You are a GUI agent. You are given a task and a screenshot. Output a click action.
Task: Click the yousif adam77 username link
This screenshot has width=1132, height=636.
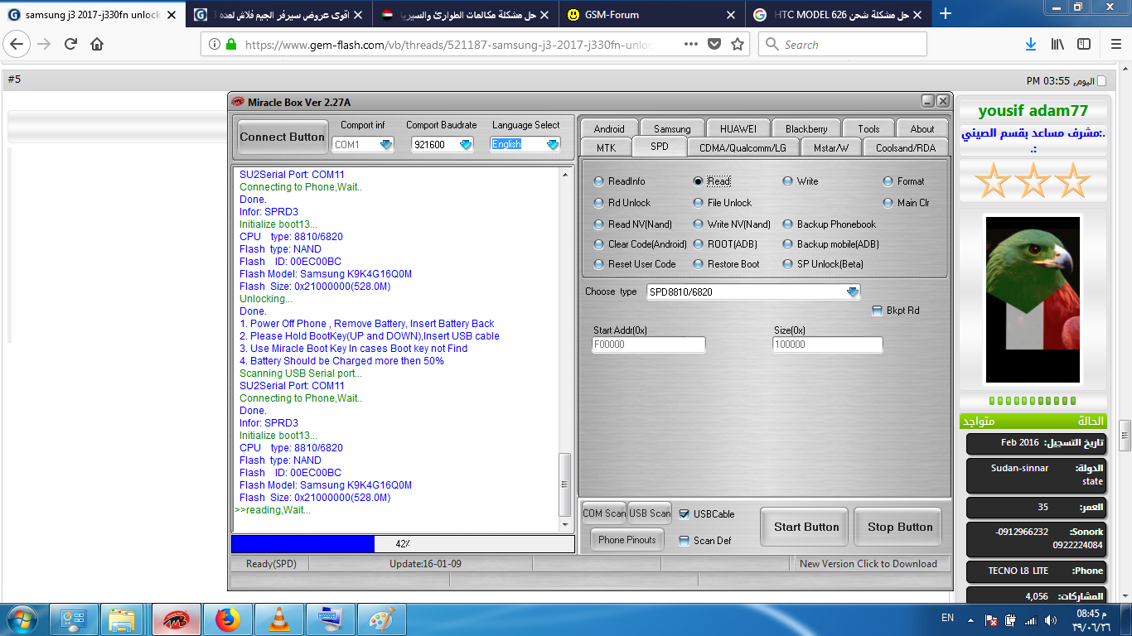(x=1033, y=111)
